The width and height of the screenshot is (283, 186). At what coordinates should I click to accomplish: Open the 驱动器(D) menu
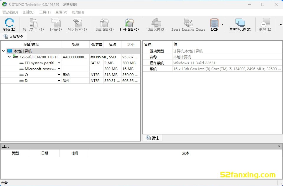[10, 12]
